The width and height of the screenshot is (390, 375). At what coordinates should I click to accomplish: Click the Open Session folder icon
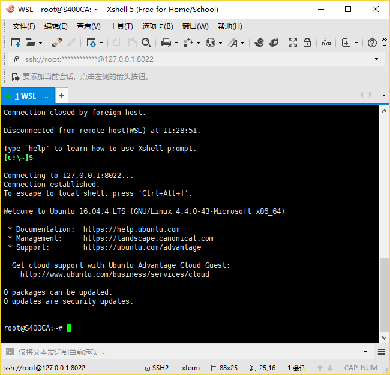click(31, 43)
